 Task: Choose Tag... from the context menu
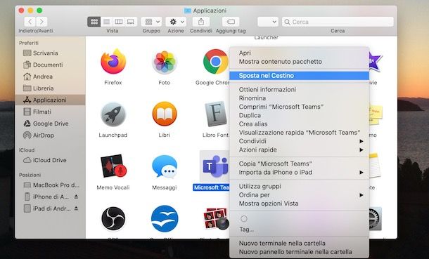click(300, 230)
